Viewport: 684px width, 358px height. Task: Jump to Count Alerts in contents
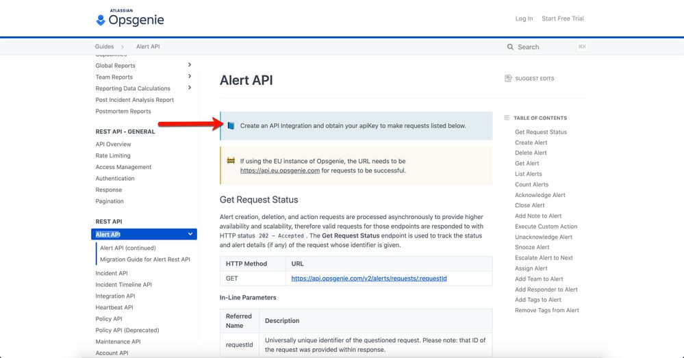coord(531,184)
